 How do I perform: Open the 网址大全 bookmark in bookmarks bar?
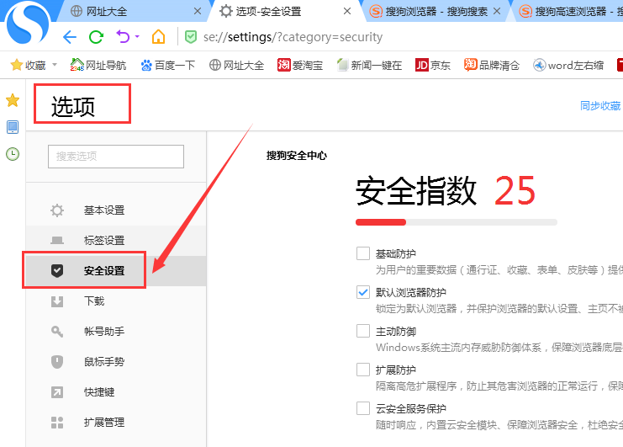pyautogui.click(x=236, y=65)
